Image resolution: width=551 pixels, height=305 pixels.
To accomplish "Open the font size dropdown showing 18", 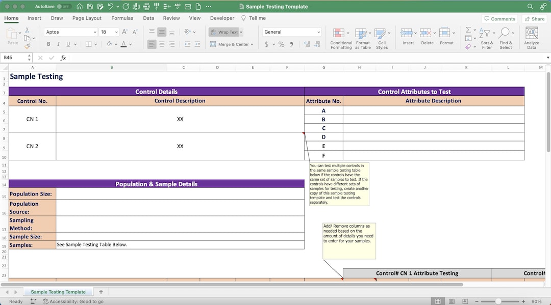I will pos(108,32).
